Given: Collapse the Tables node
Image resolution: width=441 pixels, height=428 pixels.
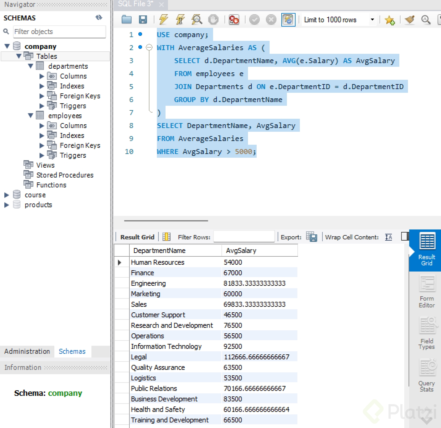Looking at the screenshot, I should pyautogui.click(x=19, y=56).
